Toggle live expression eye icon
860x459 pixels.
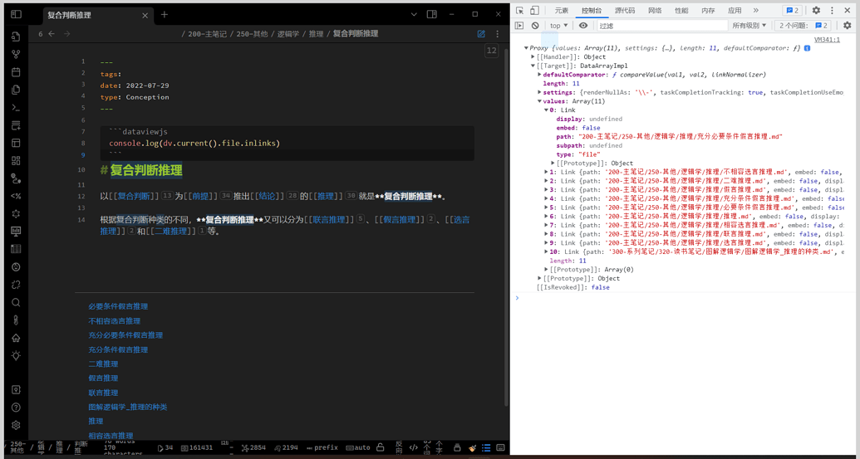click(583, 25)
